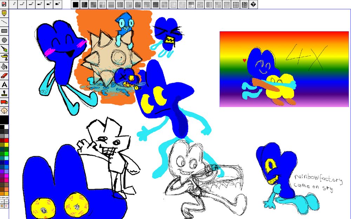This screenshot has width=351, height=219.
Task: Click the right arrow under the palette
Action: [6, 201]
